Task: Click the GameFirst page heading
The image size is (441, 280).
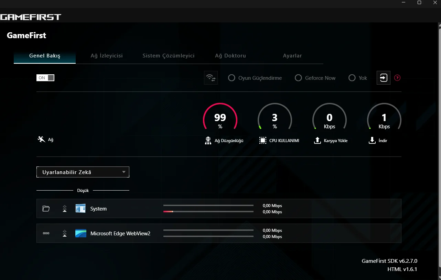Action: click(26, 35)
